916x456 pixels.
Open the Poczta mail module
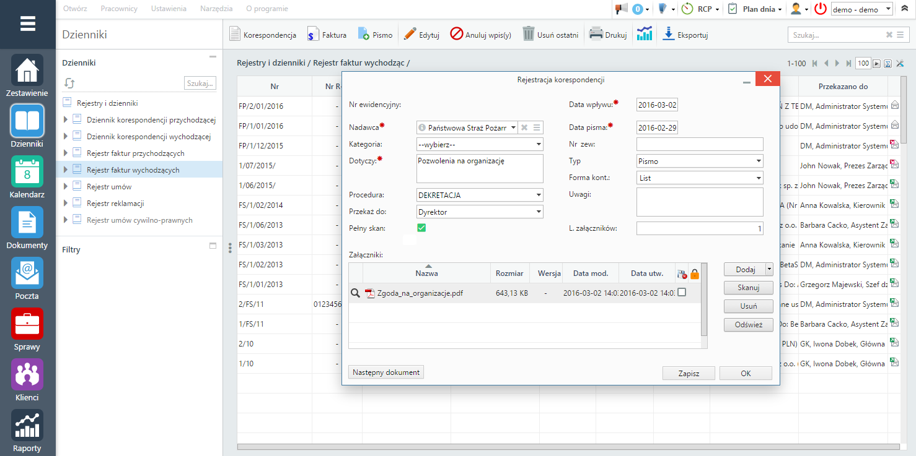(27, 273)
